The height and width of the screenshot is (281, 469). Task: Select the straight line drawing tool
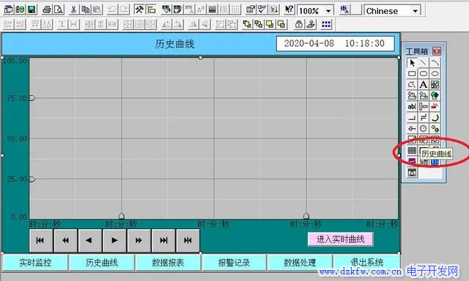tap(424, 63)
